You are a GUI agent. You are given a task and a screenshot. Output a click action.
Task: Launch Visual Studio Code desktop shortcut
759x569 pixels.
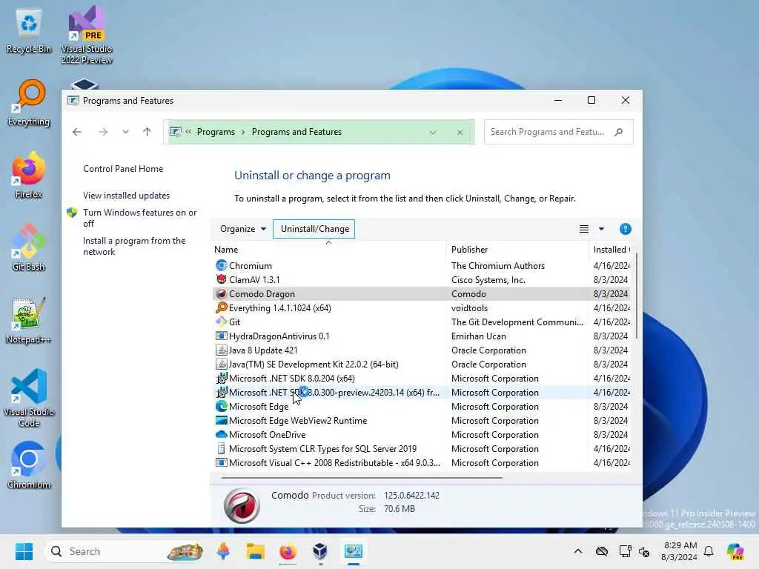click(x=29, y=398)
